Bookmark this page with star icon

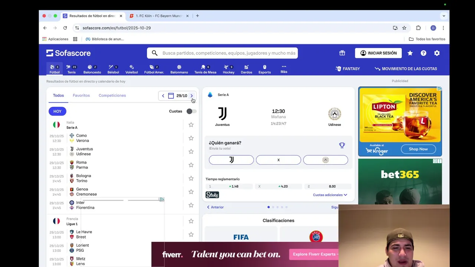pyautogui.click(x=404, y=28)
